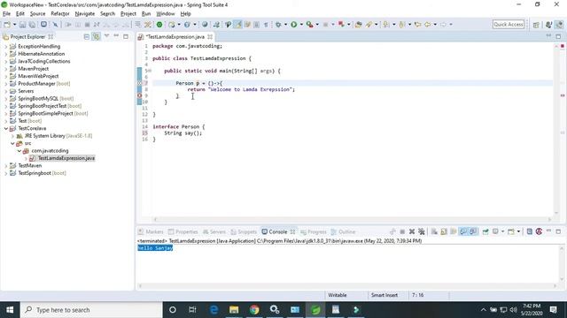The height and width of the screenshot is (318, 567).
Task: Select TestLamdaExpression.java in Project Explorer
Action: point(66,158)
